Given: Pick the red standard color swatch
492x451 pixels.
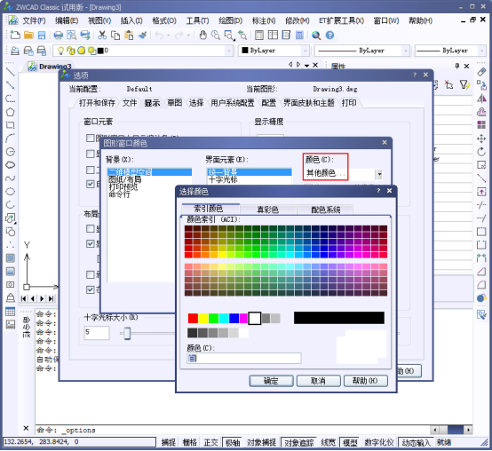Looking at the screenshot, I should coord(193,319).
